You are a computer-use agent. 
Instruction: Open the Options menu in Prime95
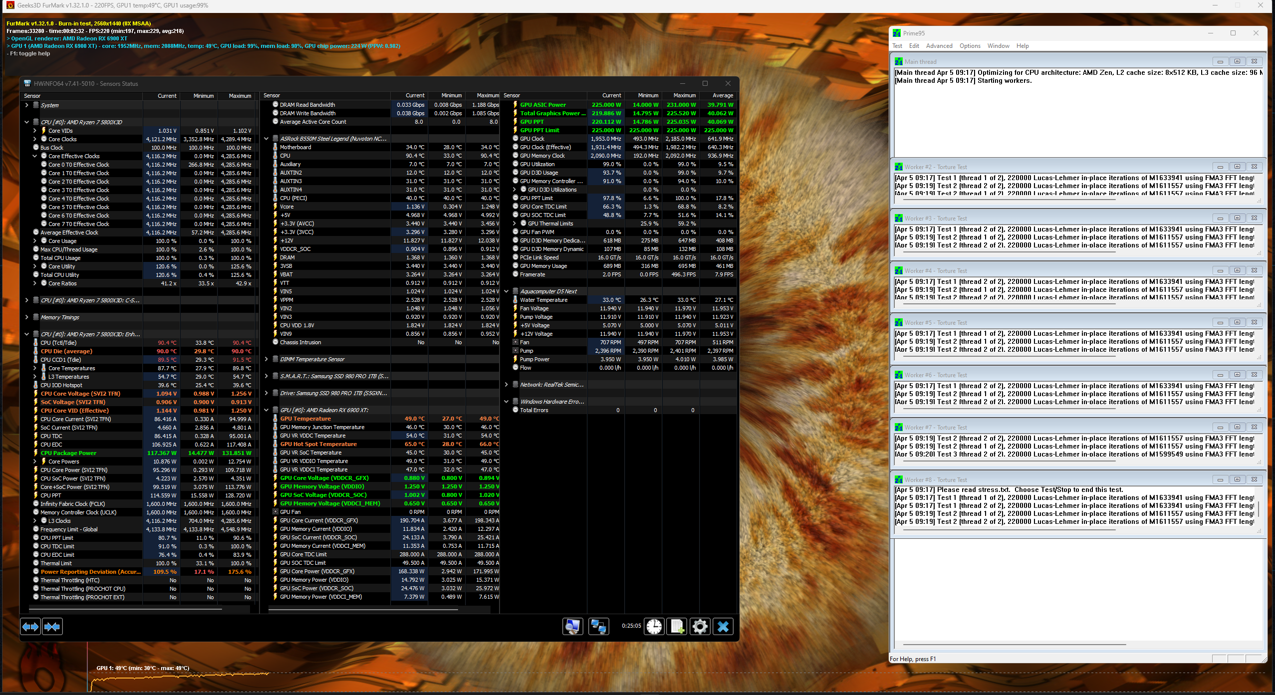970,46
